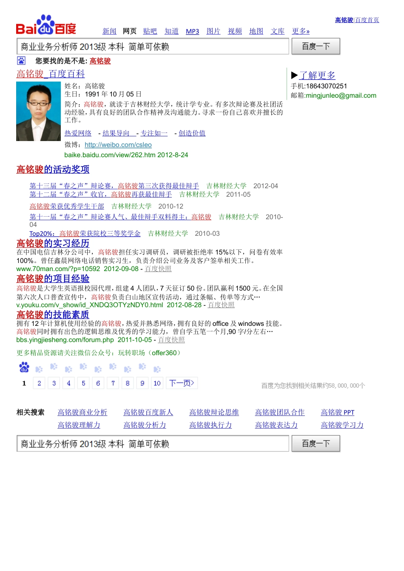Open the 贴吧 tab

click(x=150, y=31)
